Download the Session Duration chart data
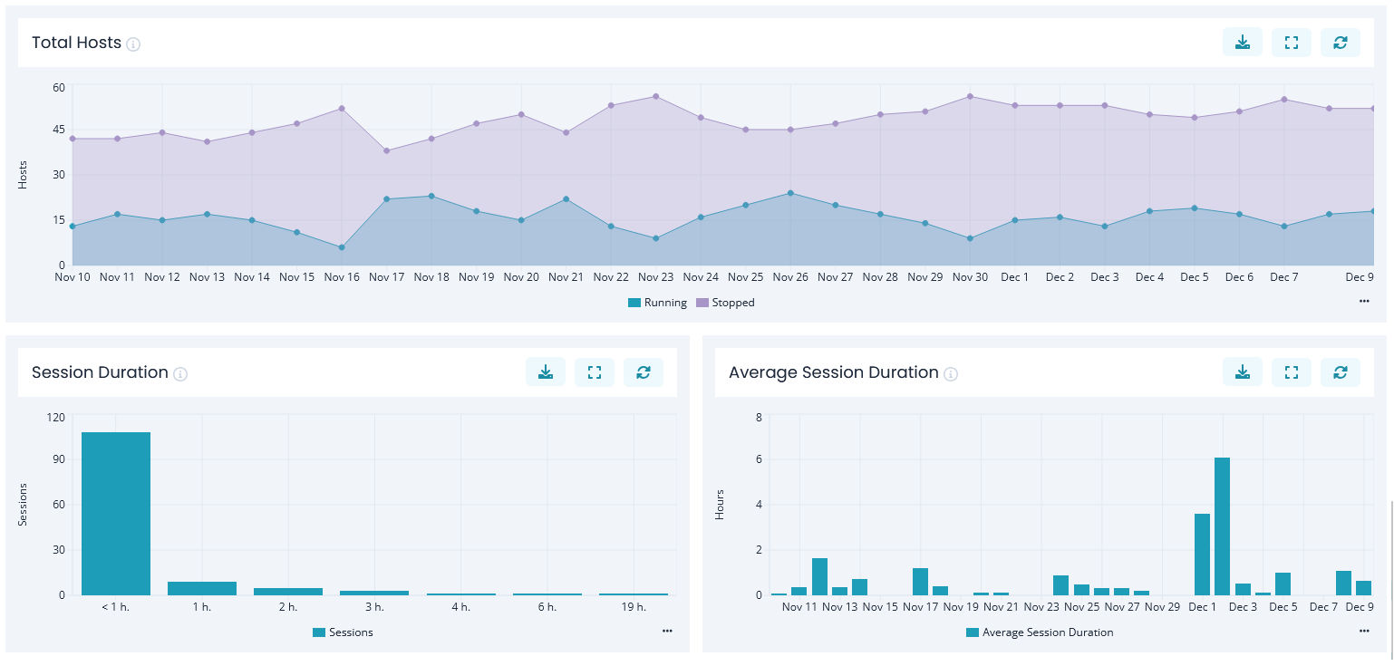This screenshot has height=666, width=1394. point(546,372)
